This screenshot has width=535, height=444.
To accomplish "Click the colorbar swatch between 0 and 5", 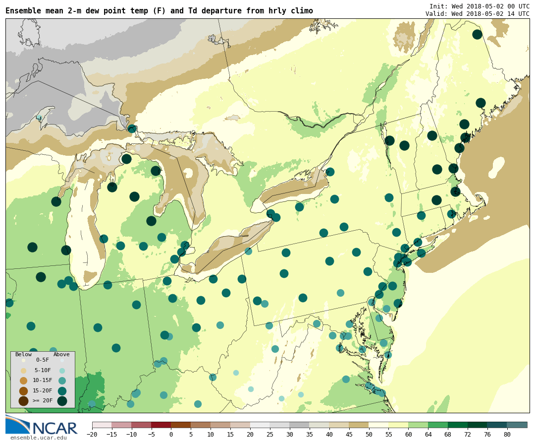I will tap(181, 425).
